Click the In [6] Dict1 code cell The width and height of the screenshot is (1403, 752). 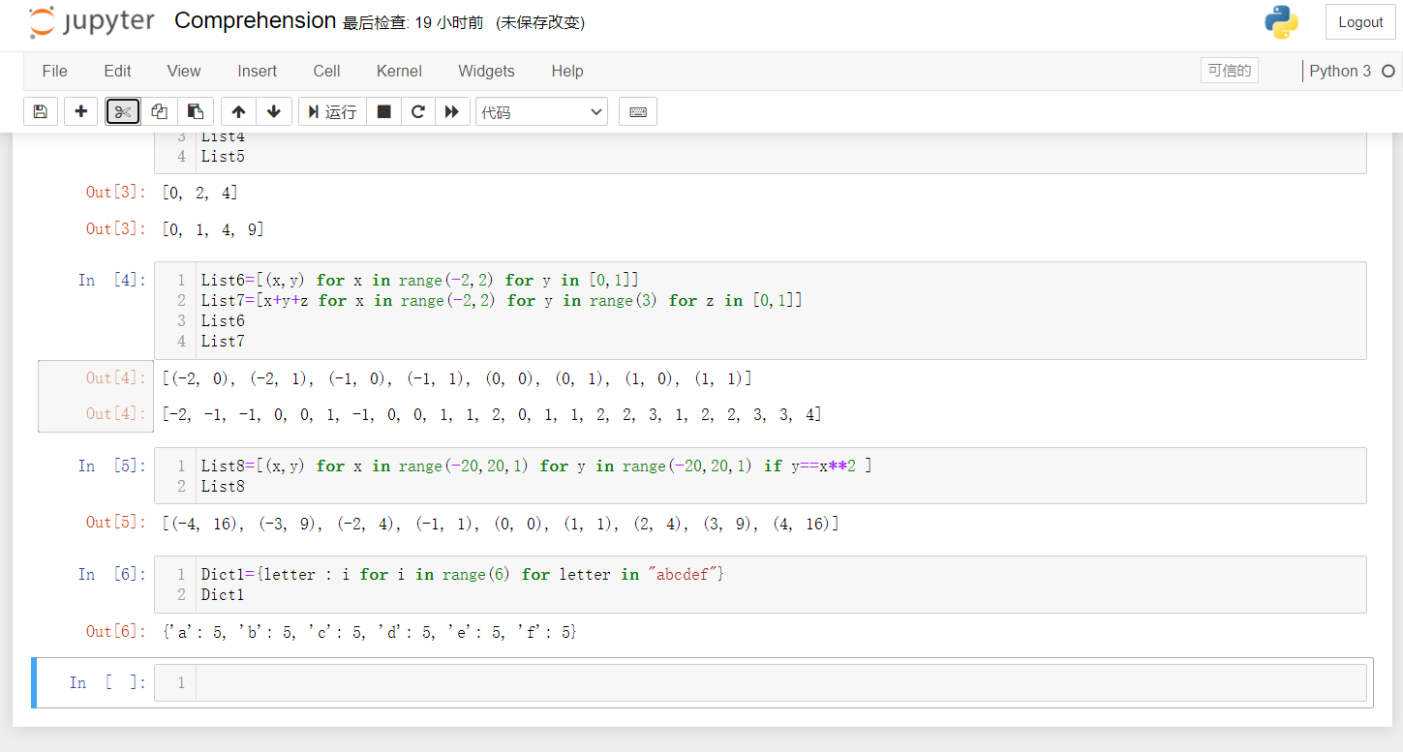[760, 585]
